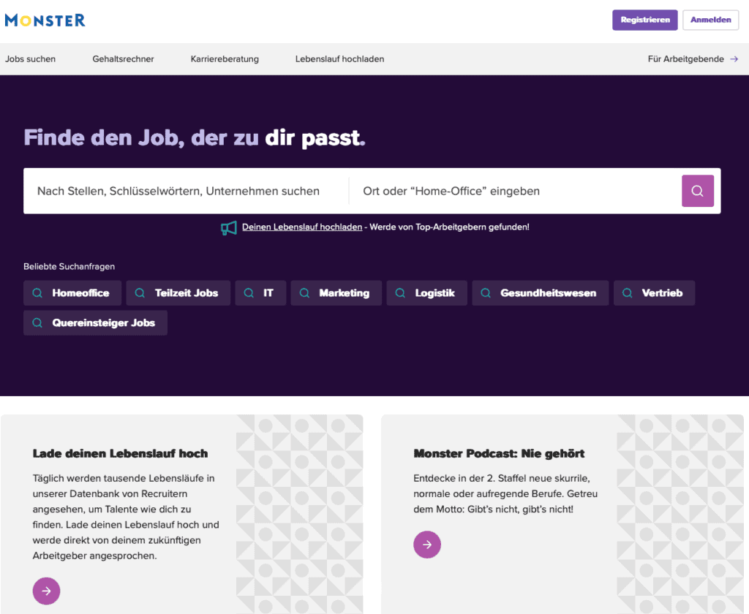
Task: Go to Für Arbeitgebende section
Action: pyautogui.click(x=686, y=59)
